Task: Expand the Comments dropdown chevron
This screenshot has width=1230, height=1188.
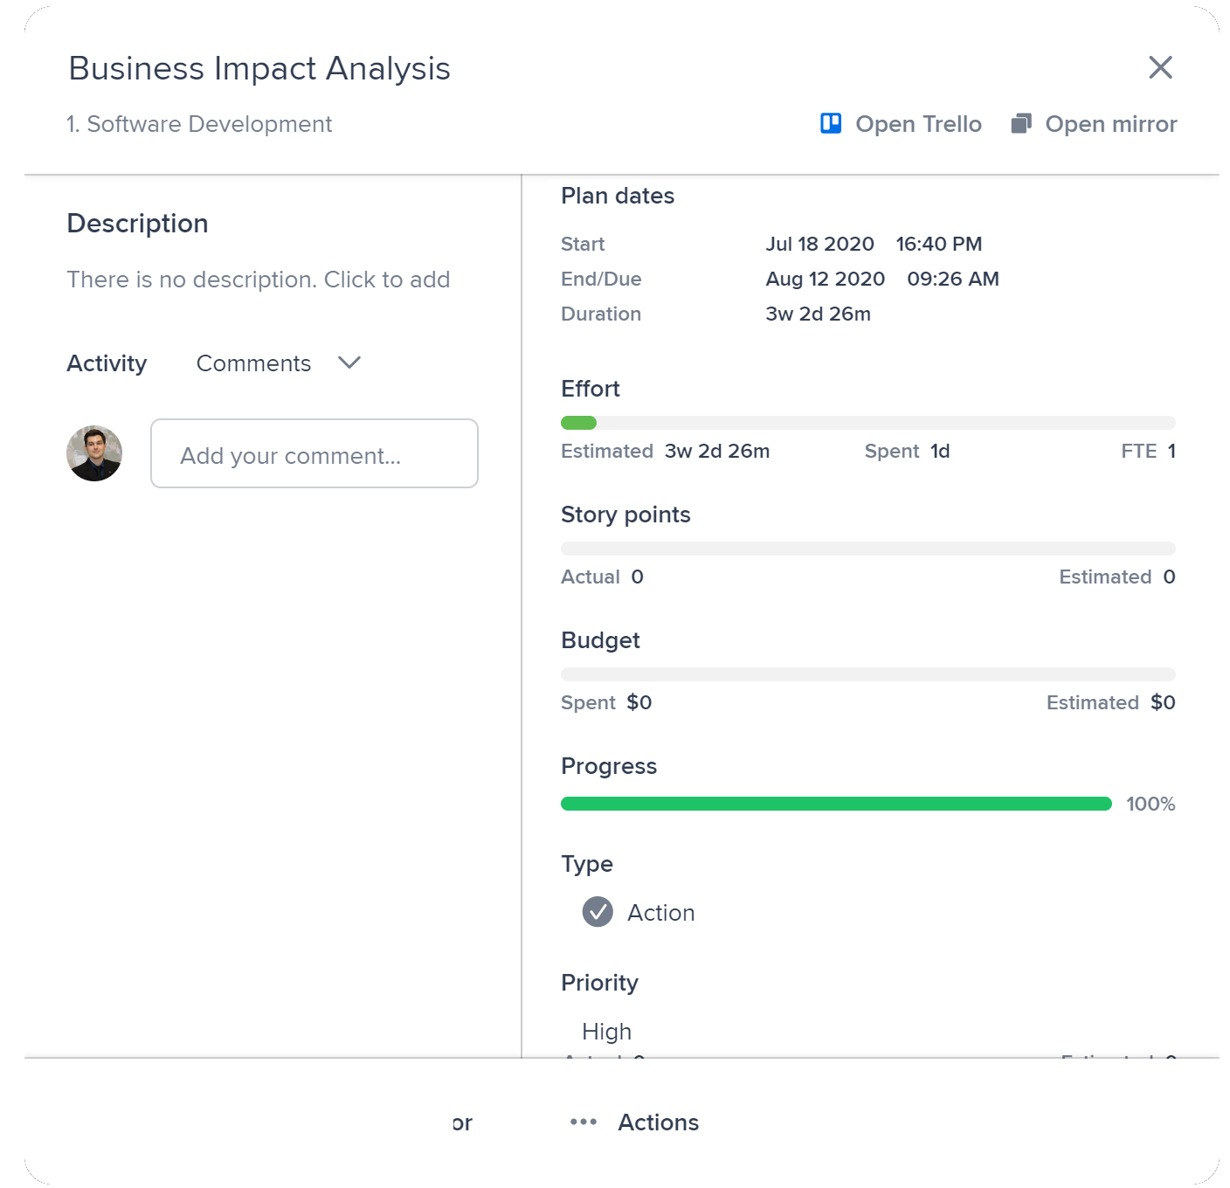Action: [x=349, y=363]
